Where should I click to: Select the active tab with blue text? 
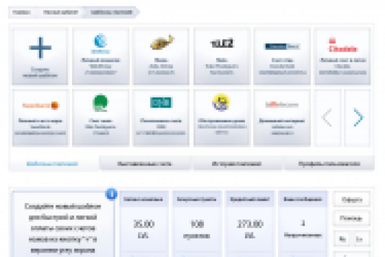[x=52, y=164]
